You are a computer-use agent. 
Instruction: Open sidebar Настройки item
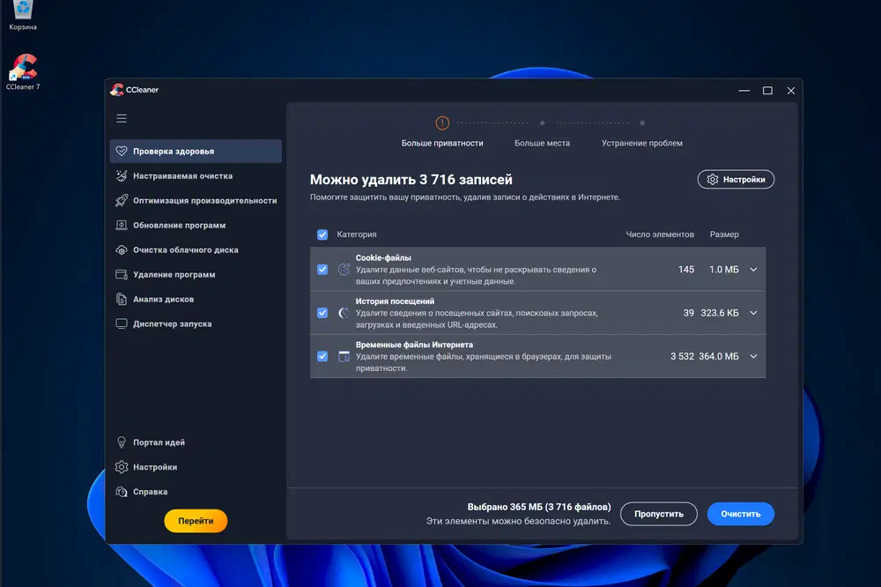pos(196,467)
